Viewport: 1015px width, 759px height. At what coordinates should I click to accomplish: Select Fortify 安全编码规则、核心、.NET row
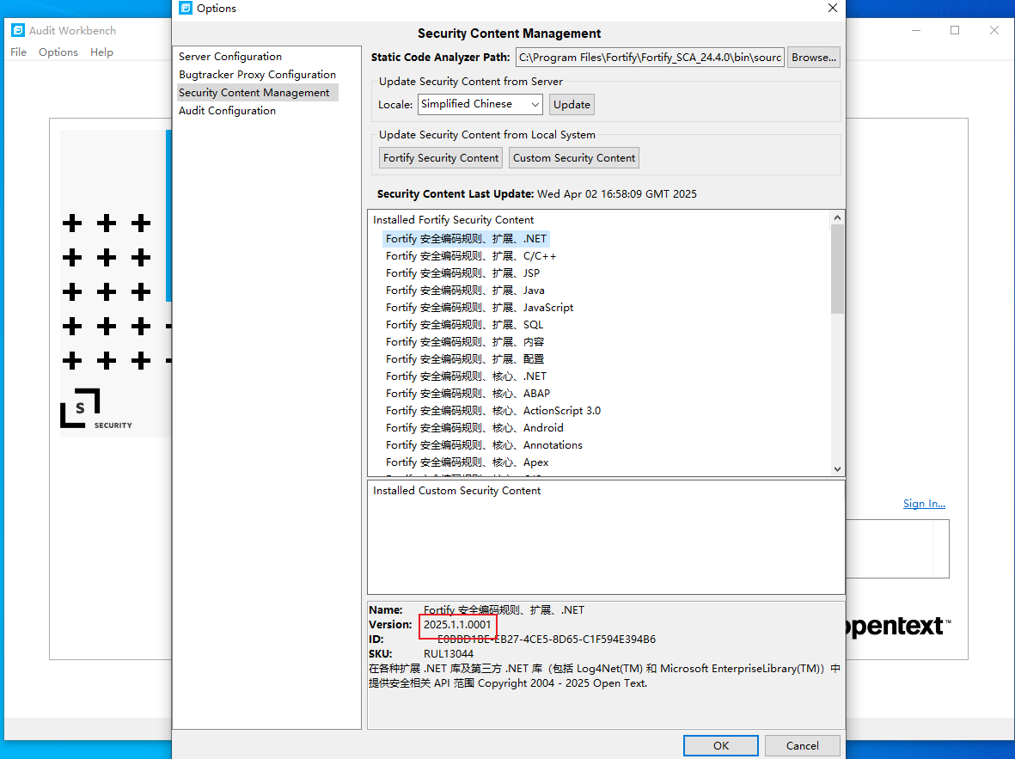(x=466, y=376)
